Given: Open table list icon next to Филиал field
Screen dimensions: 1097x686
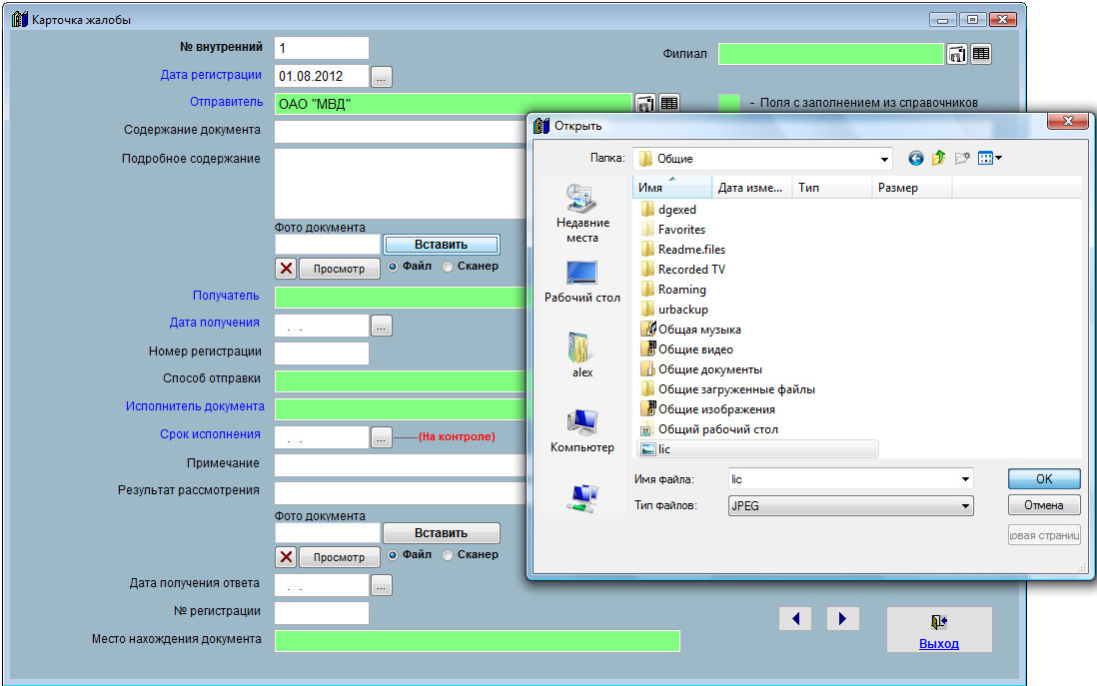Looking at the screenshot, I should 981,54.
